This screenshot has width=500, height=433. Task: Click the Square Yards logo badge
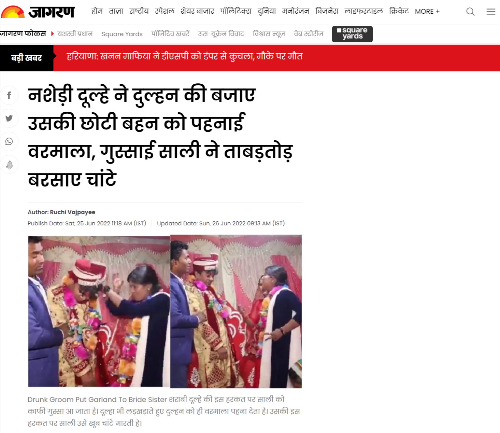(352, 34)
